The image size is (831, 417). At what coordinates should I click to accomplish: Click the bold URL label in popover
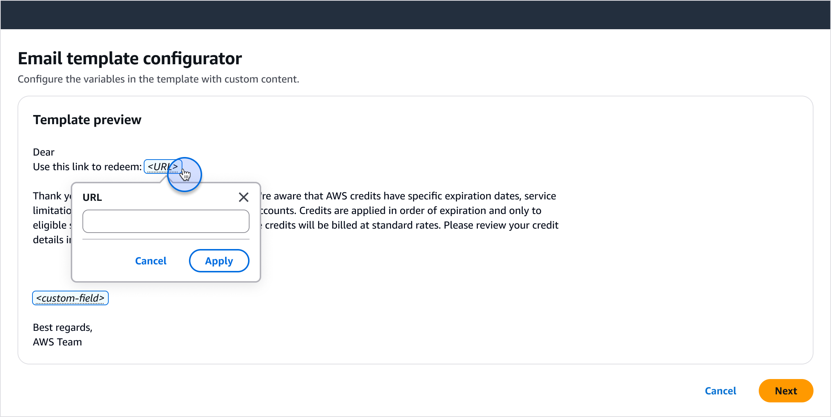coord(92,198)
